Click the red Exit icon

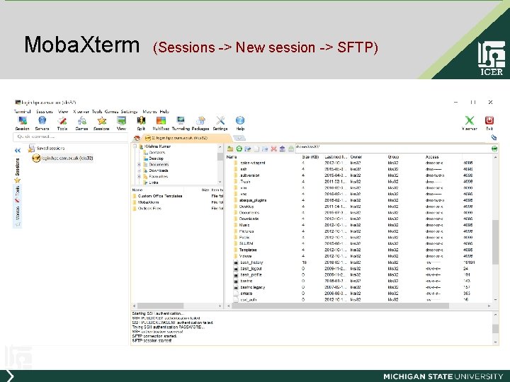coord(489,123)
